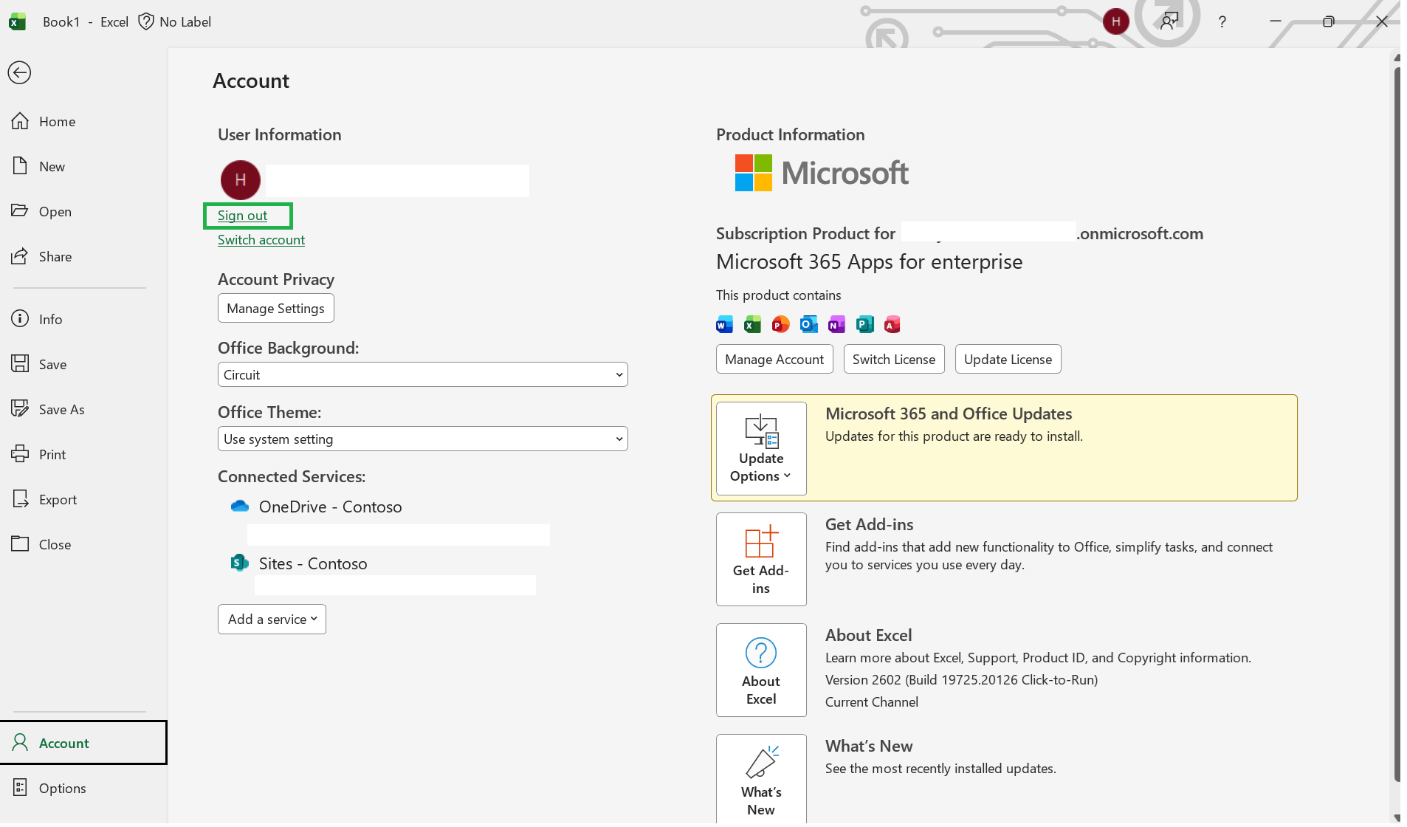
Task: Open the What's New tile
Action: coord(761,778)
